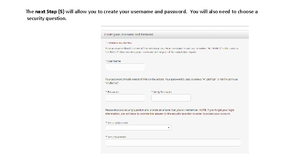The width and height of the screenshot is (296, 166).
Task: Click the Security Answer text field
Action: click(173, 143)
